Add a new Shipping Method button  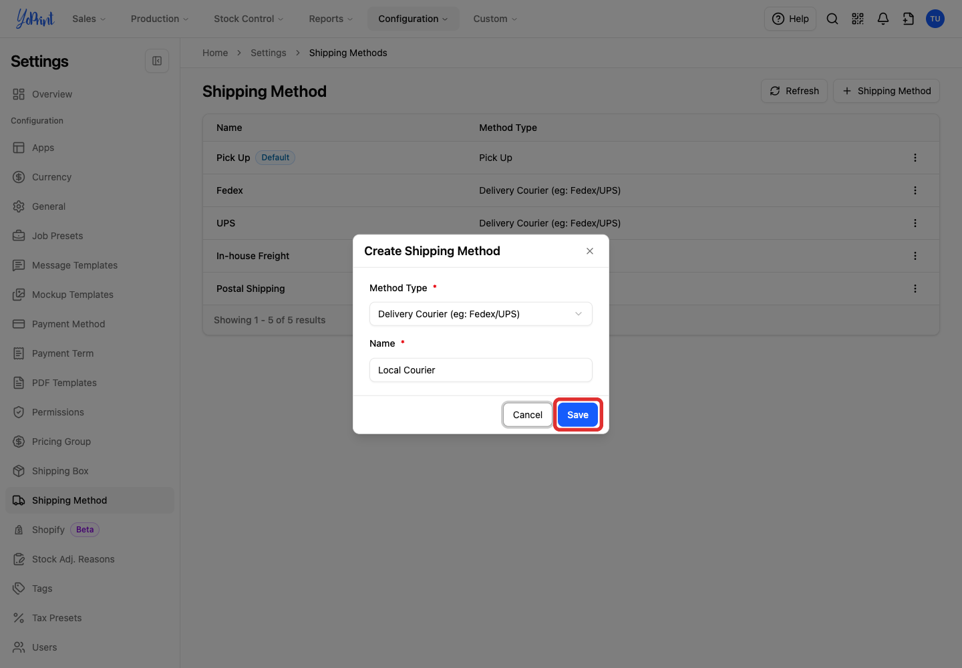[x=887, y=91]
